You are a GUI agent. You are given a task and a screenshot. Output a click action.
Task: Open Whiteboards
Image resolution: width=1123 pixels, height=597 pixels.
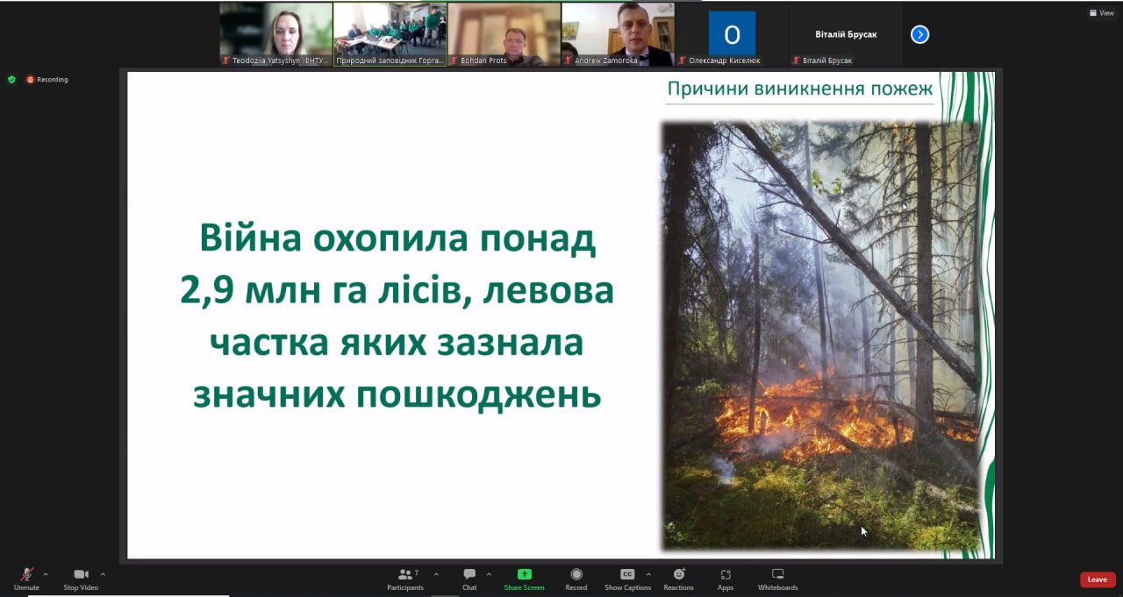(777, 578)
